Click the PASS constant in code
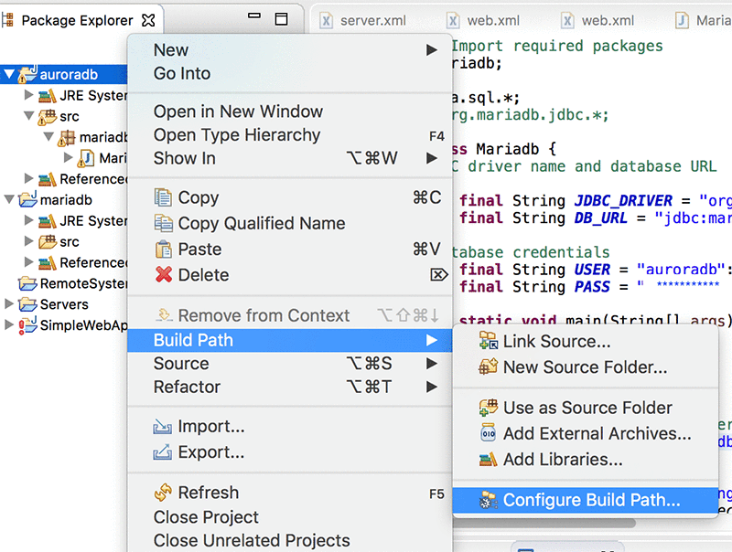Screen dimensions: 732x552 [x=592, y=287]
